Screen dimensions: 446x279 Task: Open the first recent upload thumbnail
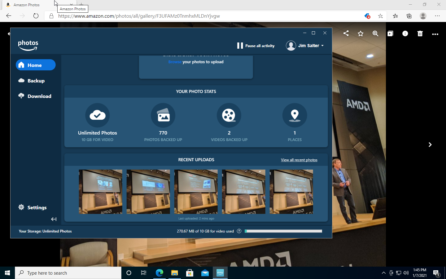tap(100, 192)
